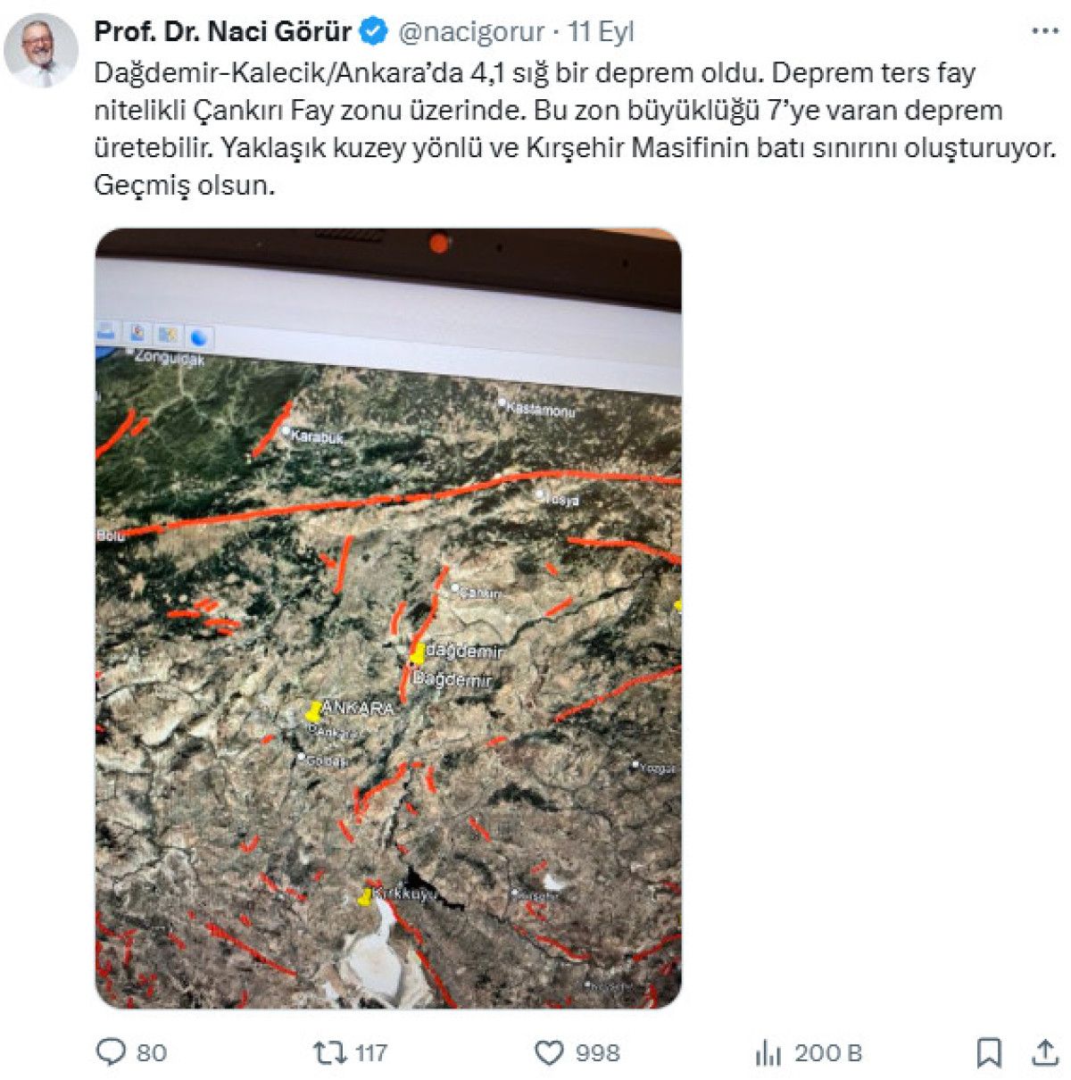Click the 117 reposts count
The height and width of the screenshot is (1080, 1071).
pos(370,1053)
